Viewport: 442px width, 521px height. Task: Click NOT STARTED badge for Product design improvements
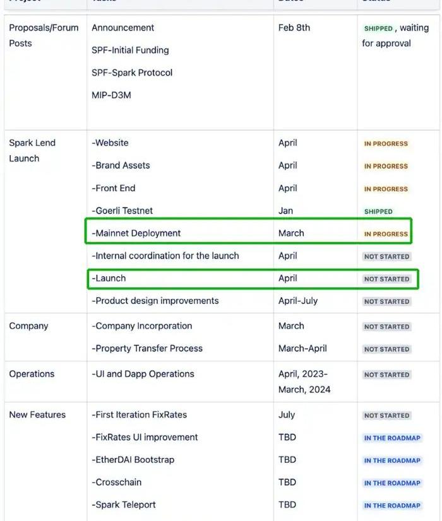click(386, 301)
